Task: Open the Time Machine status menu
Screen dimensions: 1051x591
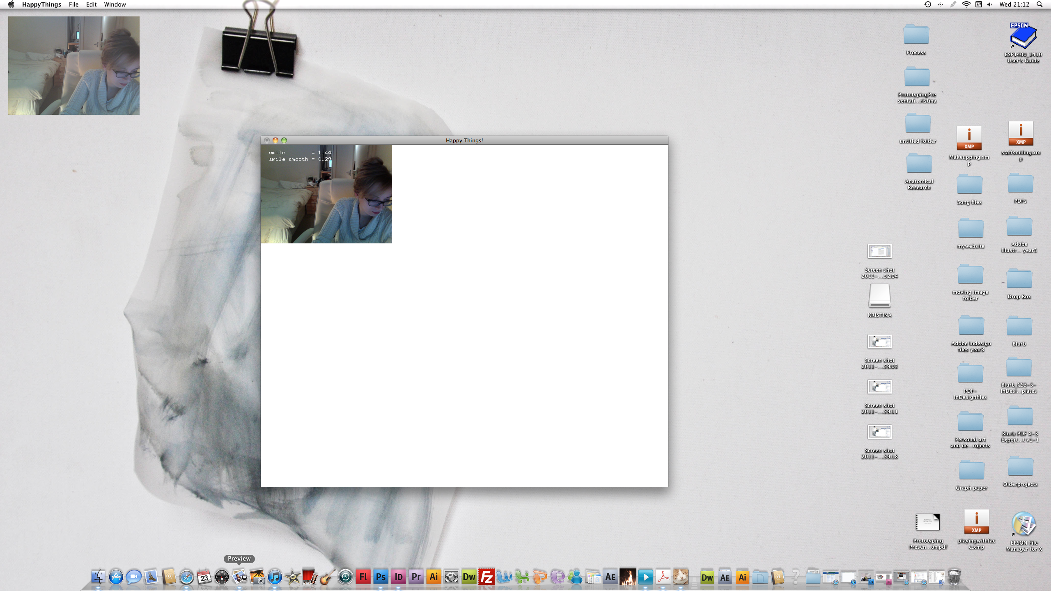Action: [927, 5]
